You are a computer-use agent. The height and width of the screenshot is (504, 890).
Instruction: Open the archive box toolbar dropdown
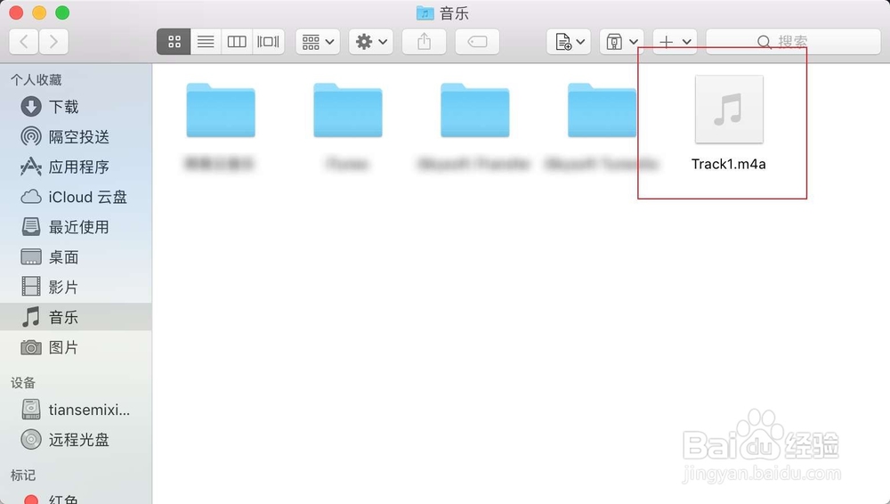pos(621,42)
